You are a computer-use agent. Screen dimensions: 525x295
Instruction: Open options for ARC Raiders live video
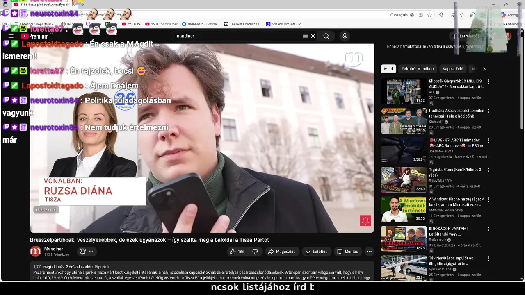[x=488, y=141]
